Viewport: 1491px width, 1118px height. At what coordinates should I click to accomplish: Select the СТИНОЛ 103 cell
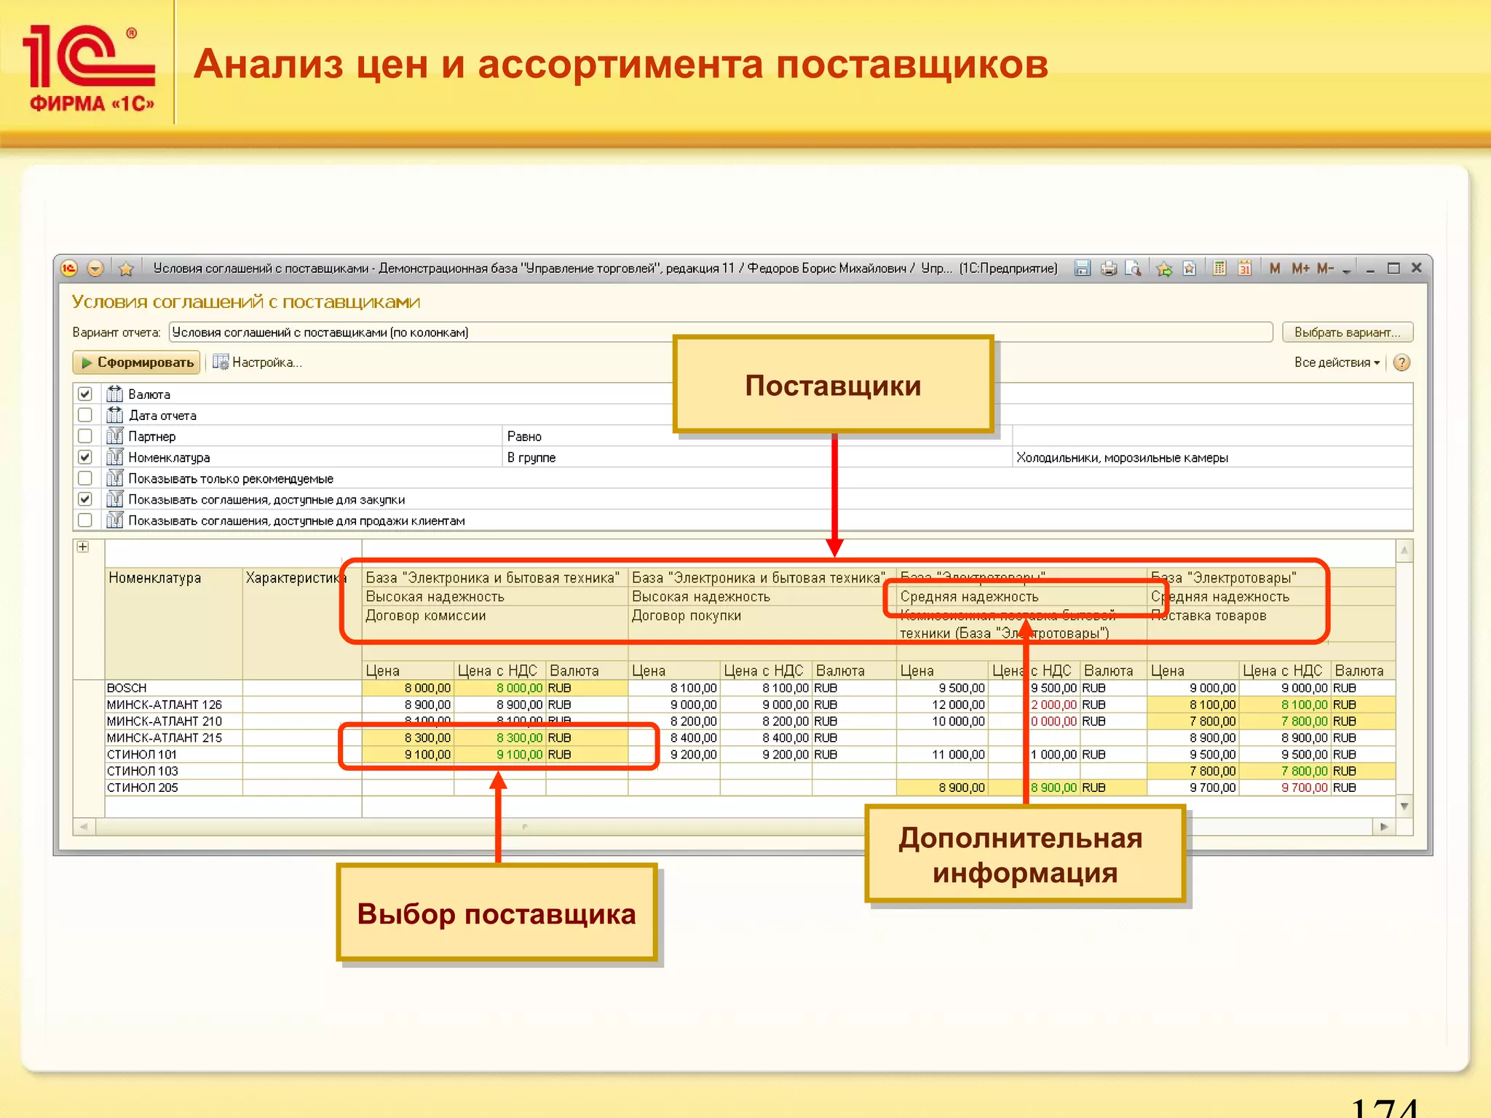coord(174,771)
